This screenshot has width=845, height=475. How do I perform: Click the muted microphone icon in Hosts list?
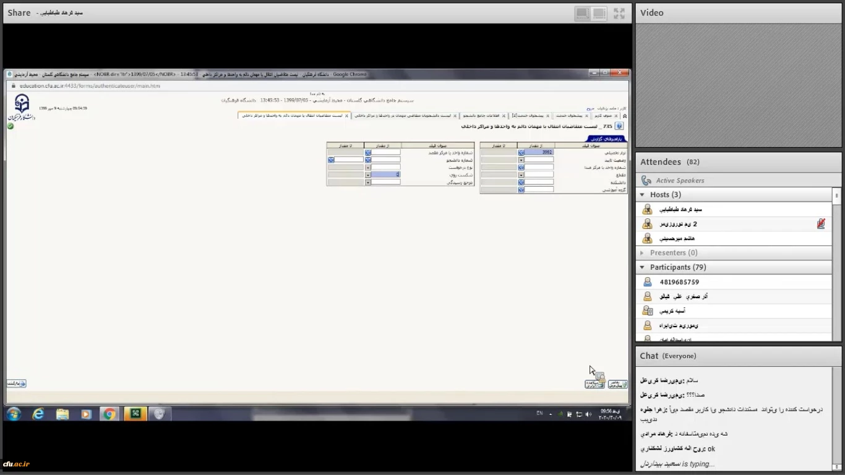(x=821, y=224)
